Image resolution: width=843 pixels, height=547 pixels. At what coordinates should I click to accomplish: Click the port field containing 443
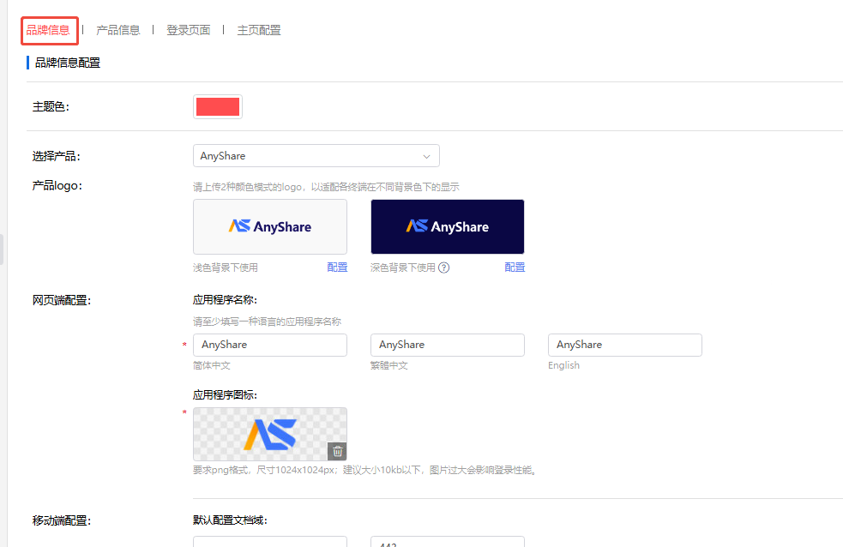pos(447,543)
